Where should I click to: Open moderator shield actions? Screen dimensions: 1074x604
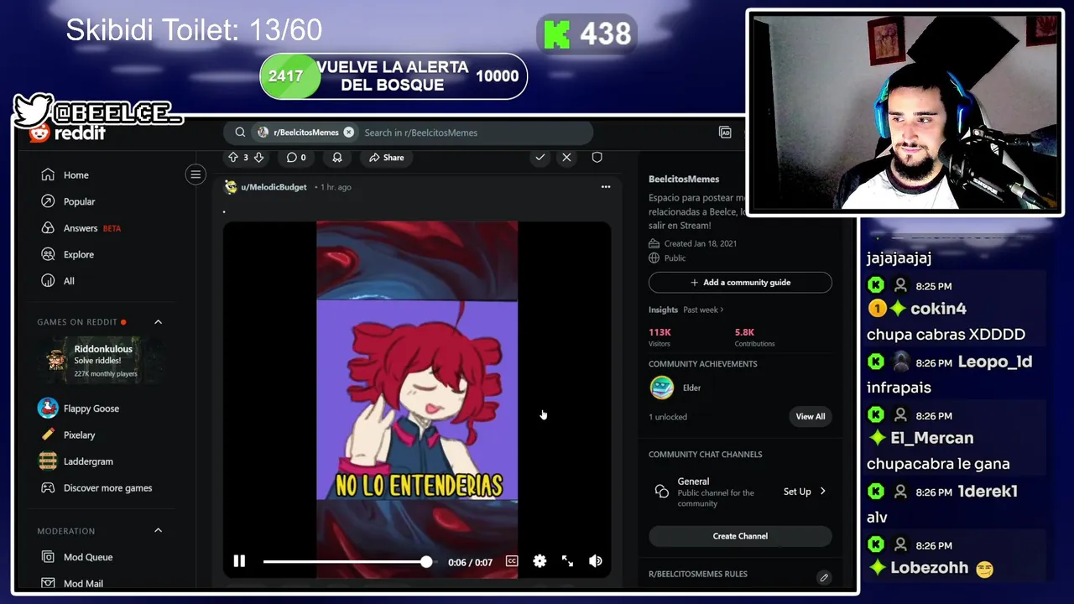pyautogui.click(x=597, y=158)
